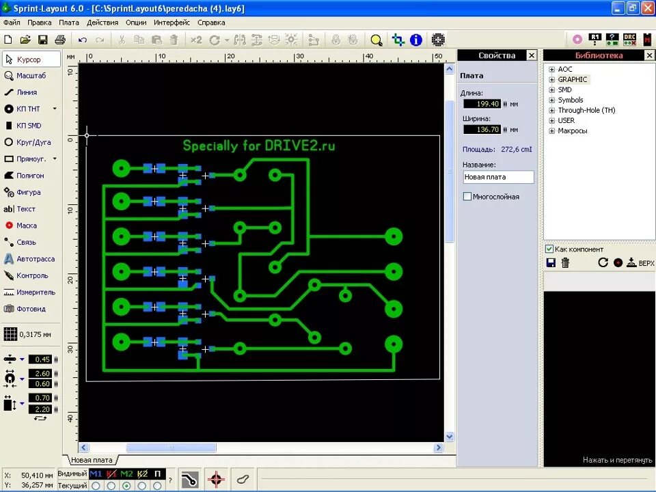This screenshot has height=492, width=656.
Task: Click the horizontal scrollbar thumb under the canvas
Action: (171, 448)
